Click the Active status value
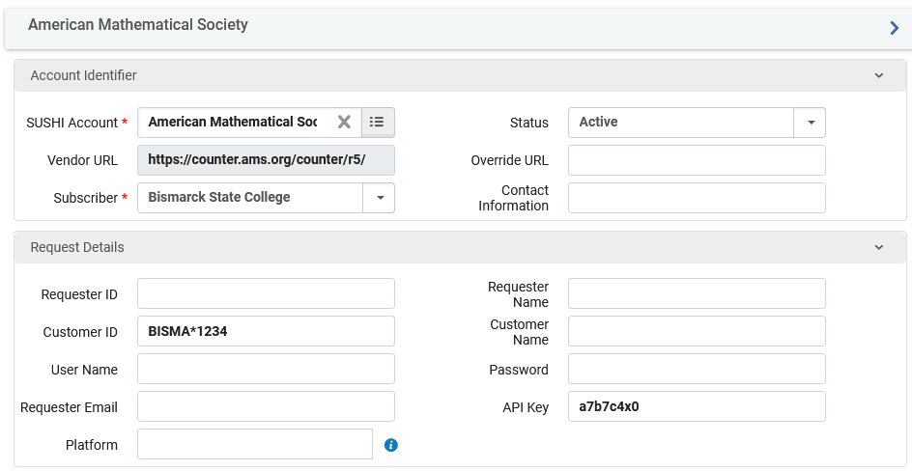The image size is (912, 471). pos(599,122)
